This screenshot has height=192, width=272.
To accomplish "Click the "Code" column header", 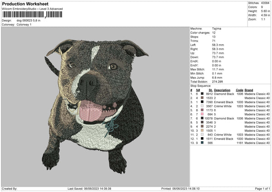I will pyautogui.click(x=239, y=90).
